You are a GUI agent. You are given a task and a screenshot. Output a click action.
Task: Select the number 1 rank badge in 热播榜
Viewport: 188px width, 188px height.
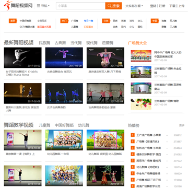click(133, 135)
